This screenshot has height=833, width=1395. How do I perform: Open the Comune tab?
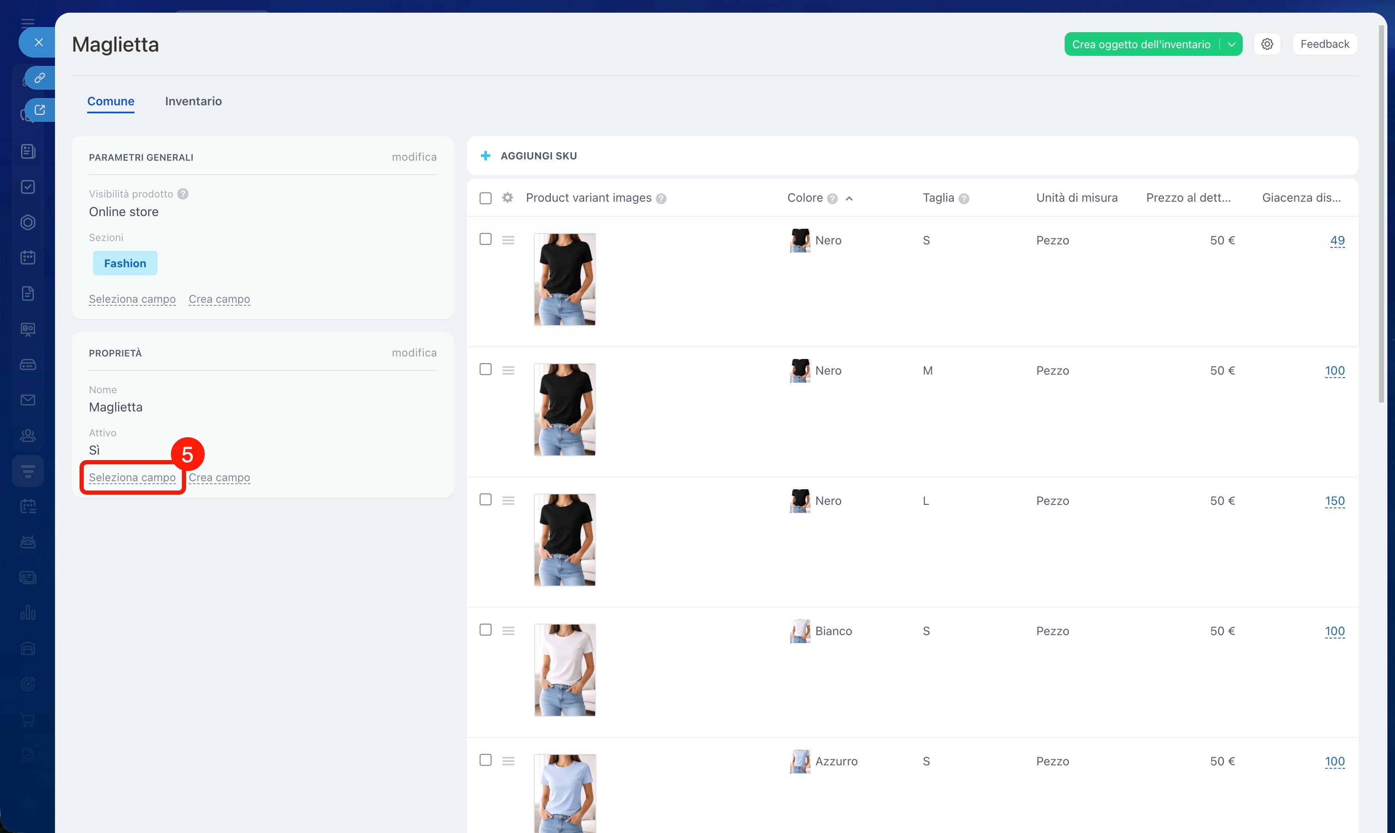pyautogui.click(x=110, y=101)
